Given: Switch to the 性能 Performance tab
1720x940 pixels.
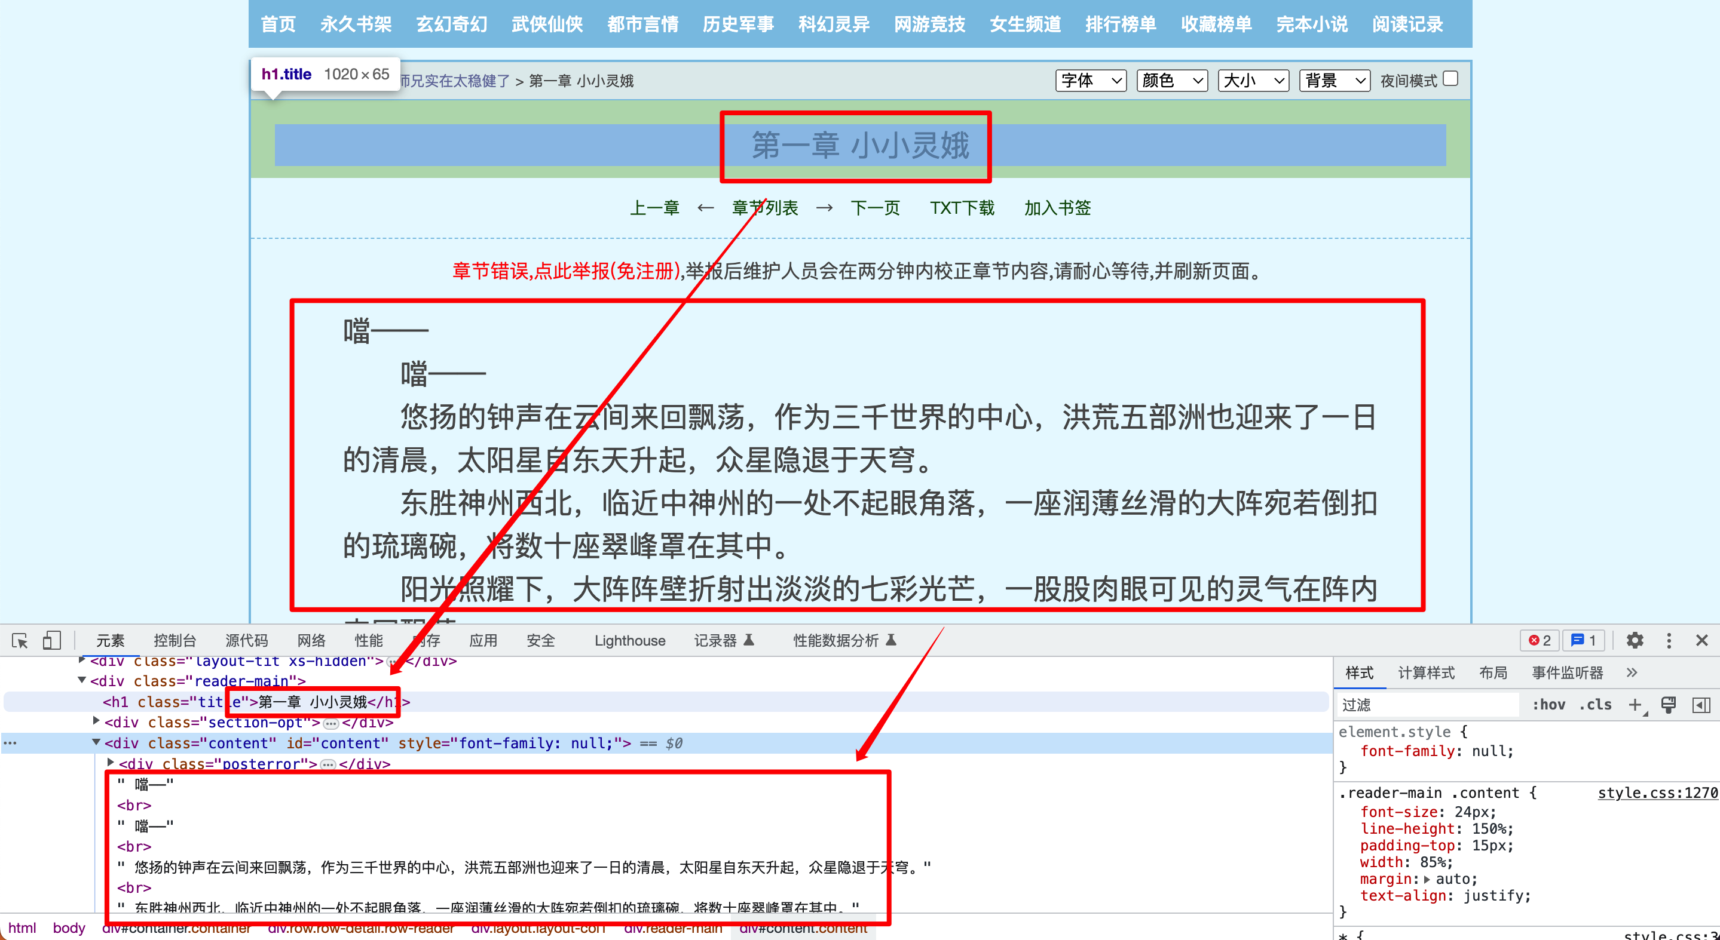Looking at the screenshot, I should coord(369,640).
